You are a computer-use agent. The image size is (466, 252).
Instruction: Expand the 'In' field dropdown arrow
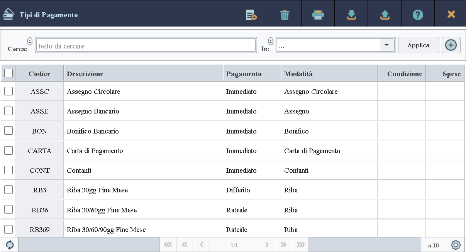pos(387,45)
